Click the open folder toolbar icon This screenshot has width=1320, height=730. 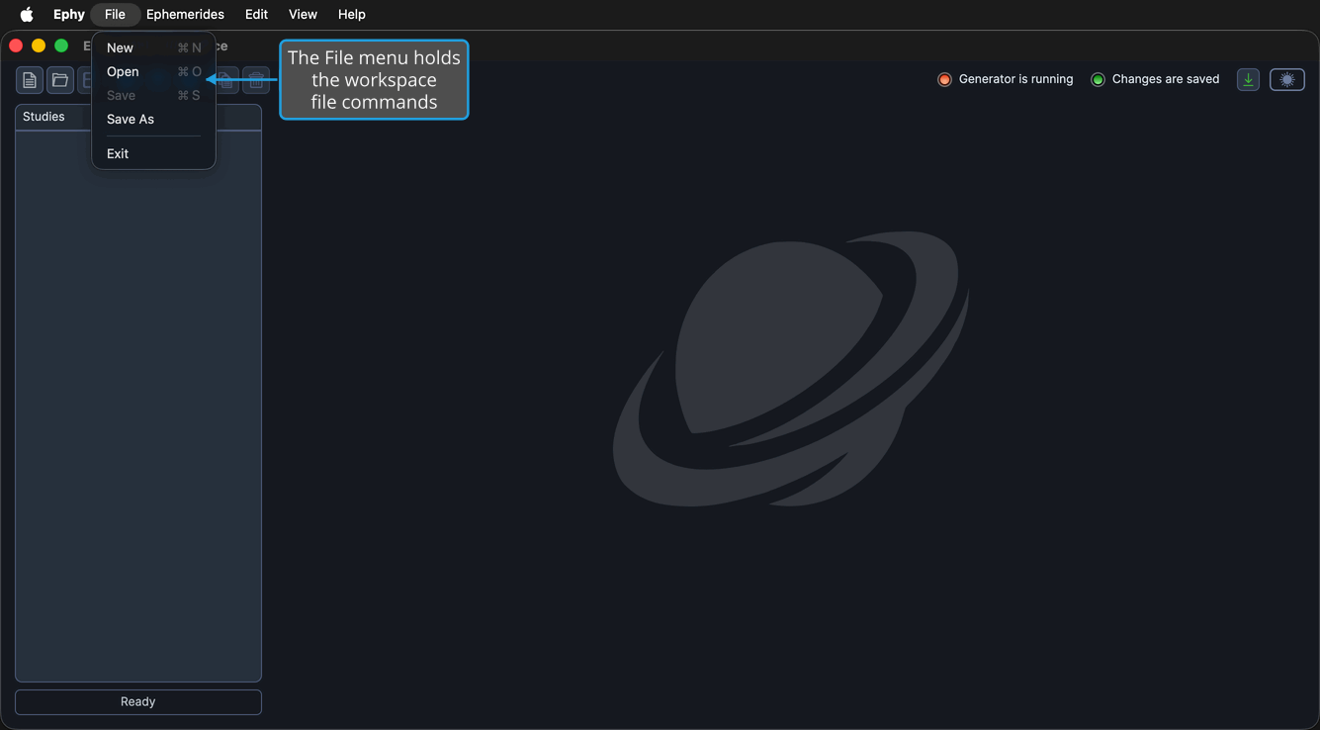click(60, 80)
